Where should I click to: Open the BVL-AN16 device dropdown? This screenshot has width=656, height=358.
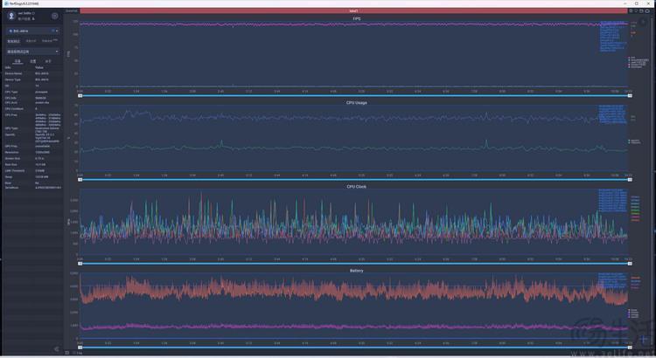[32, 30]
